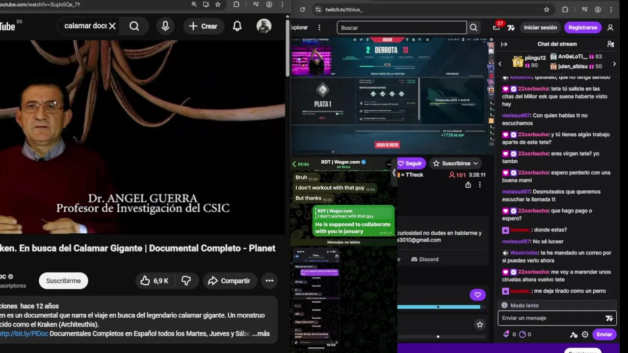Start YouTube voice search with microphone
Viewport: 628px width, 353px height.
[165, 26]
